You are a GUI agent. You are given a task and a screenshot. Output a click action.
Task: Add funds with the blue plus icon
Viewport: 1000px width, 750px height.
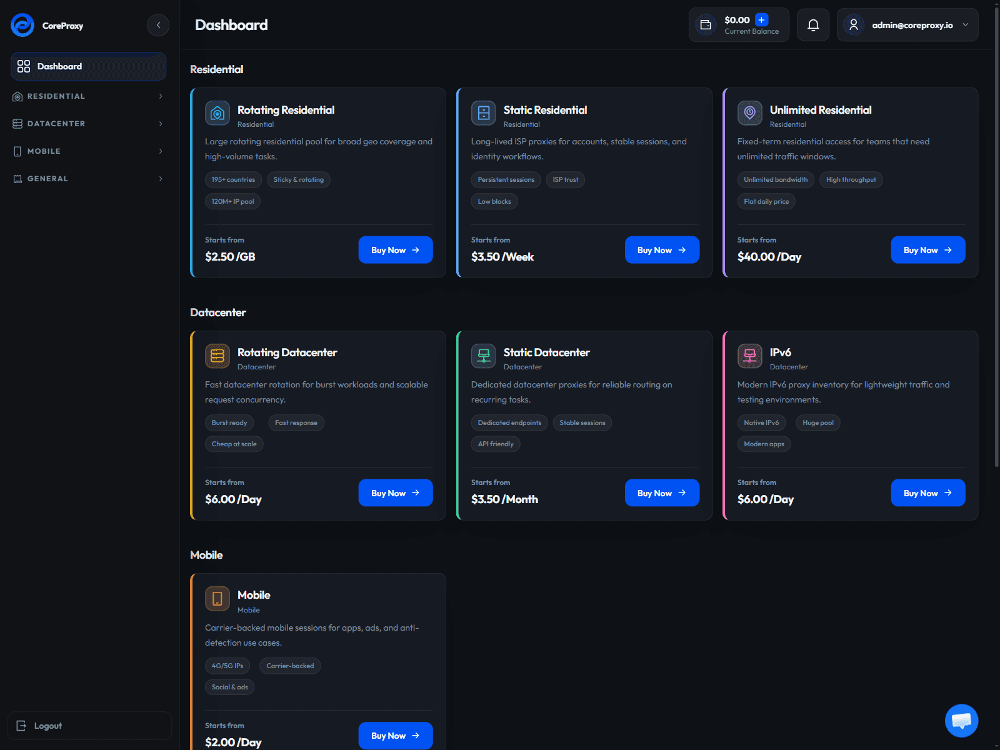761,19
